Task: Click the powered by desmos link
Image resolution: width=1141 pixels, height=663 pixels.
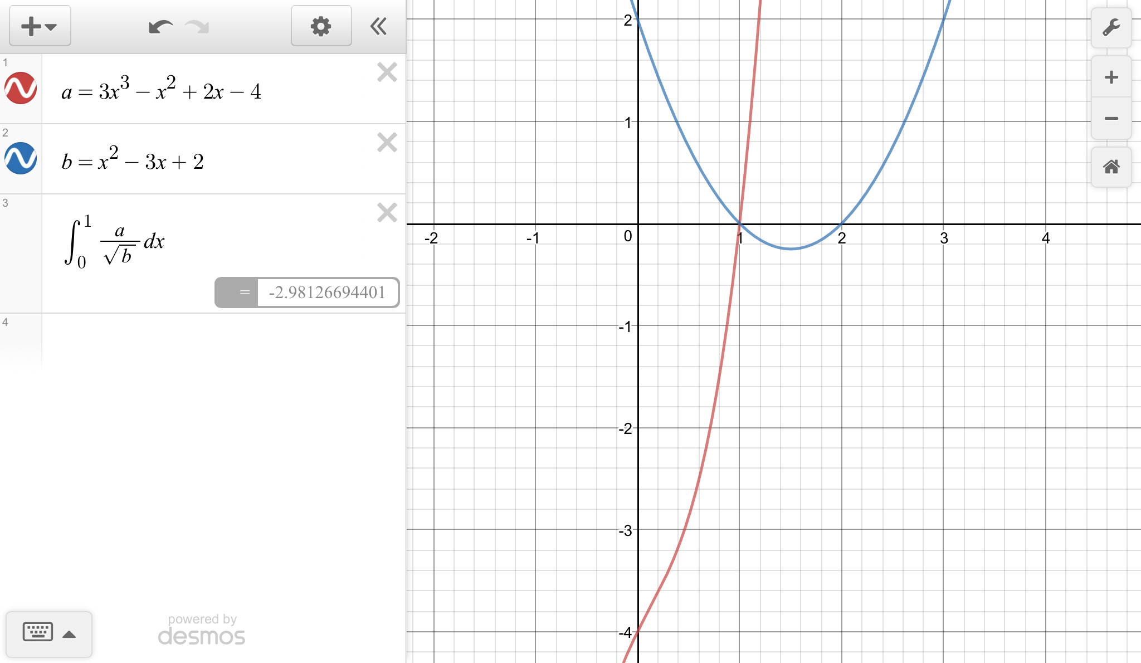Action: [x=202, y=630]
